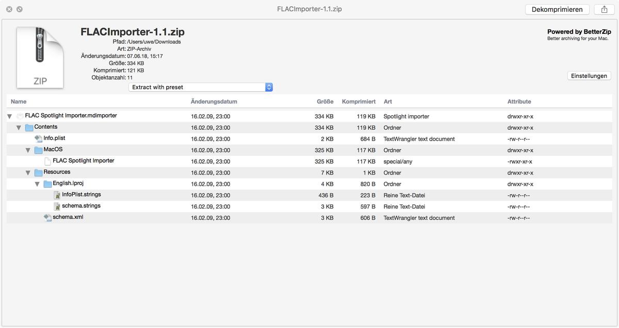Click the schema.strings file icon
The height and width of the screenshot is (328, 619).
point(57,206)
